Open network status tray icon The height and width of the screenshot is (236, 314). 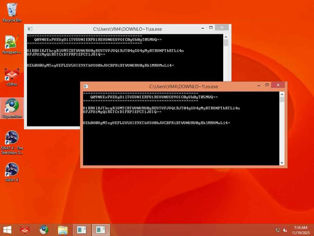pyautogui.click(x=278, y=230)
